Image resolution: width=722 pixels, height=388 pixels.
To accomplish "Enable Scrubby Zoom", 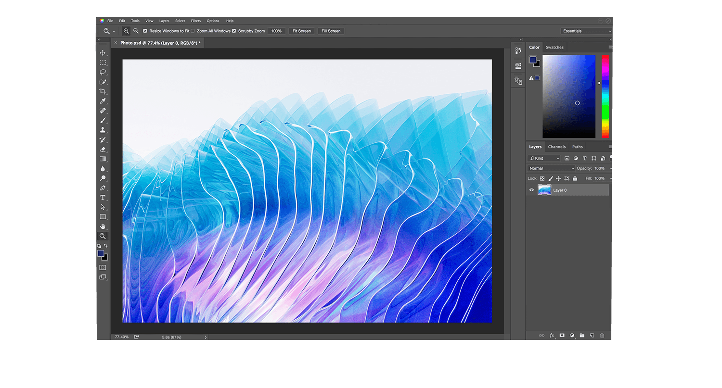I will coord(234,31).
